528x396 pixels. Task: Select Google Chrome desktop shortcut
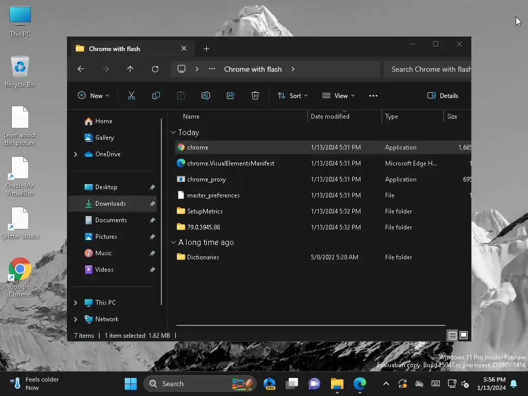point(20,277)
